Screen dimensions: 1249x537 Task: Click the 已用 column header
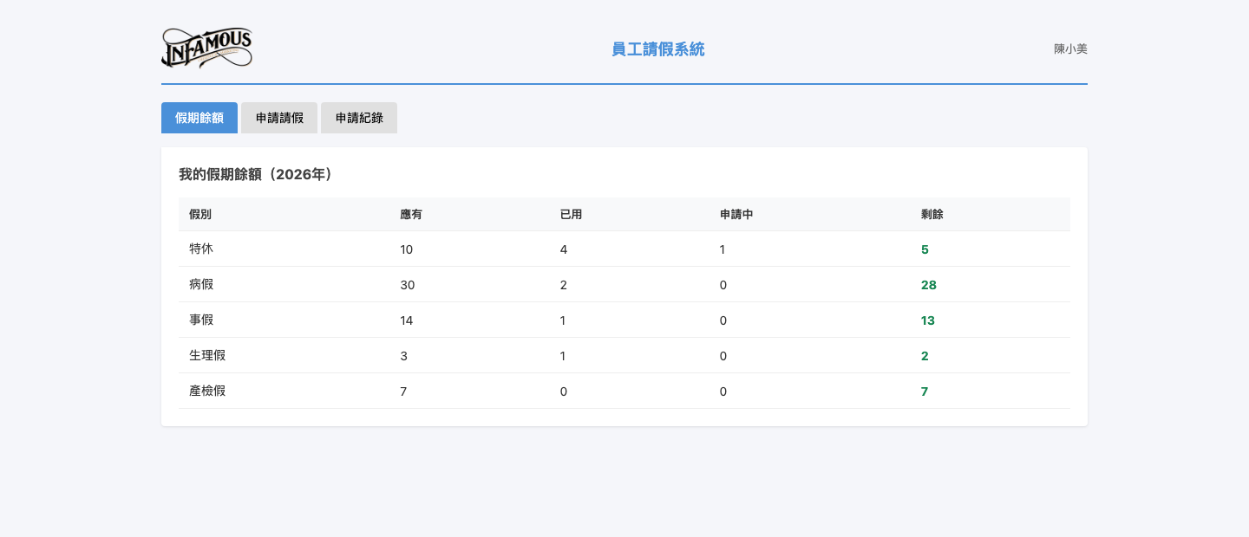[571, 214]
